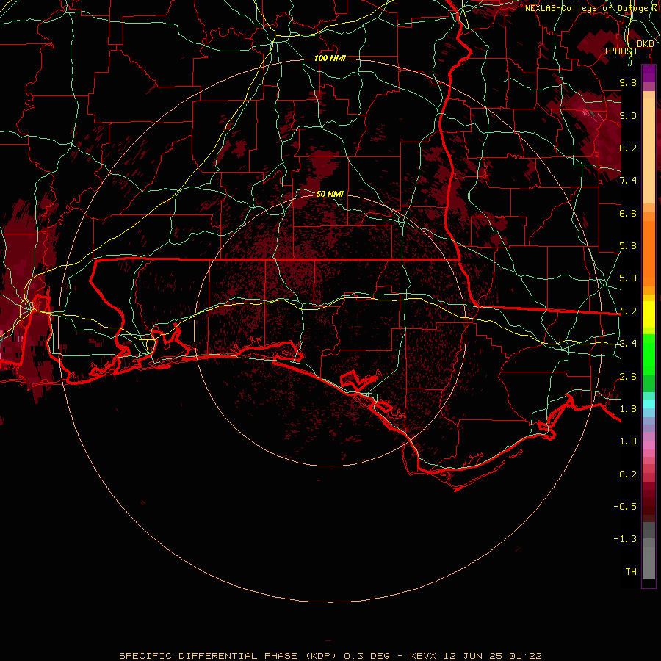
Task: Click the -1.3 value on color scale
Action: tap(625, 539)
